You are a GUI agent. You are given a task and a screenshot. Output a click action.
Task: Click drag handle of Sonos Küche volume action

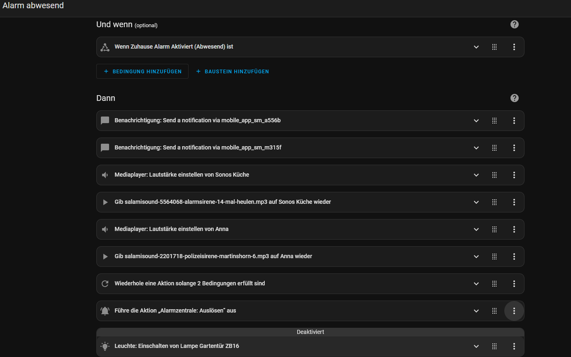(x=494, y=175)
